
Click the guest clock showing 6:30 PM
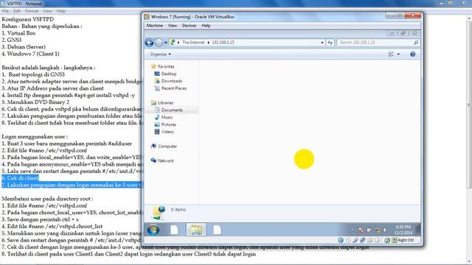pyautogui.click(x=403, y=230)
